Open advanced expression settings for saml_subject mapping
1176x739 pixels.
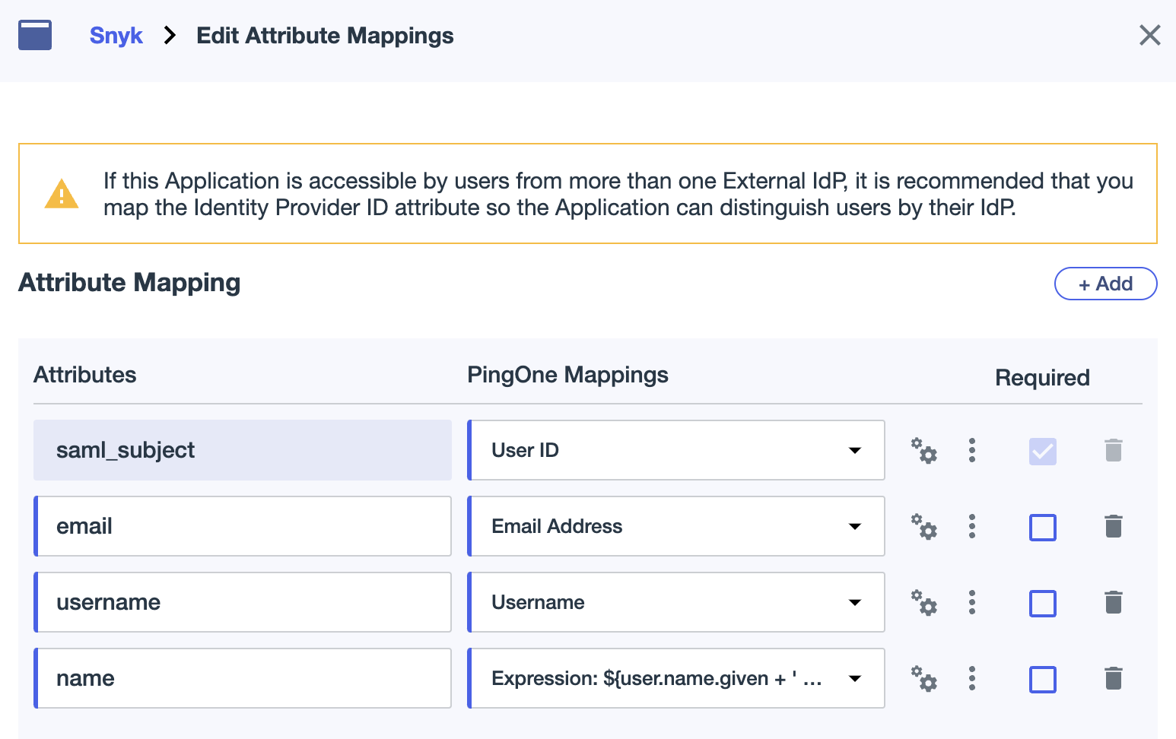tap(924, 450)
